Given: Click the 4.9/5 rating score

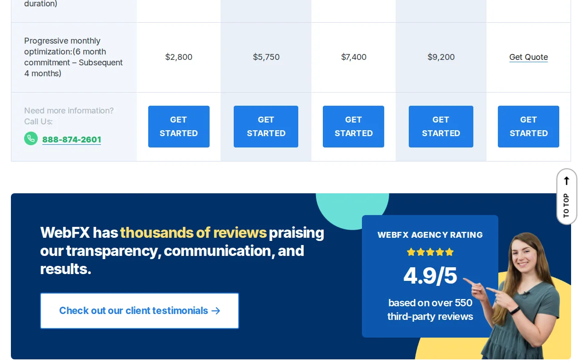Looking at the screenshot, I should [430, 275].
